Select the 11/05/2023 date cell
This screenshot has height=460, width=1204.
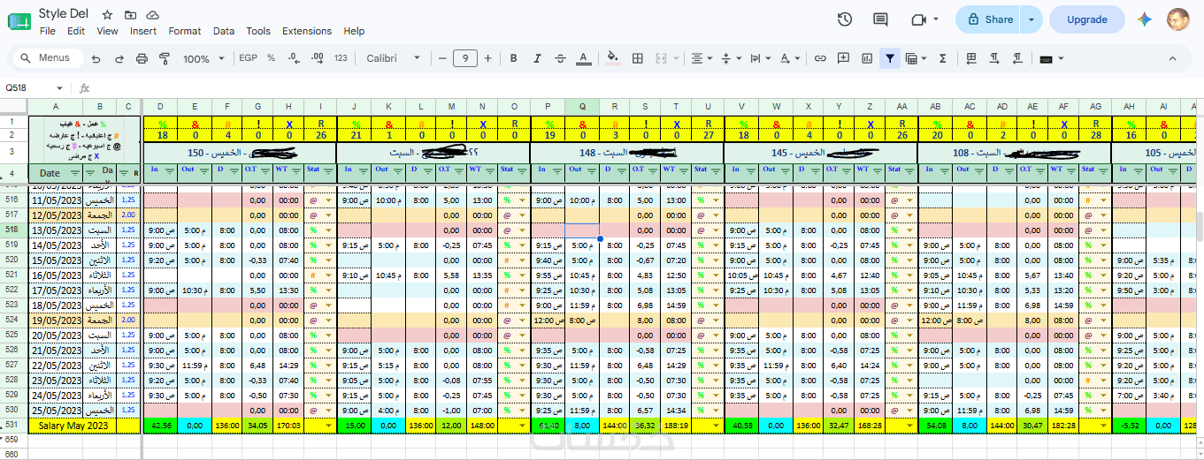tap(56, 200)
